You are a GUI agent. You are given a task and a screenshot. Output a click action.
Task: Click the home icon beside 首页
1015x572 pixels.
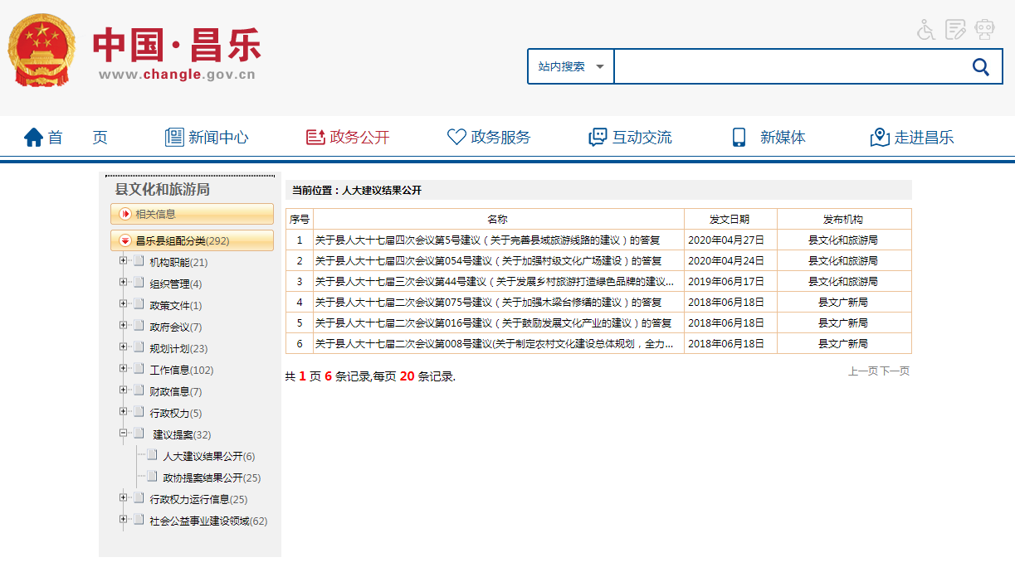tap(33, 138)
